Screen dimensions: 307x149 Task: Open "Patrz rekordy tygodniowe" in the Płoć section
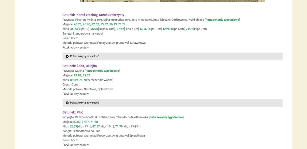[166, 117]
